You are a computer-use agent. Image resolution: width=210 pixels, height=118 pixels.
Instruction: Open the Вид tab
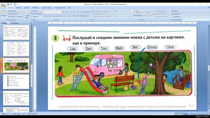[70, 8]
